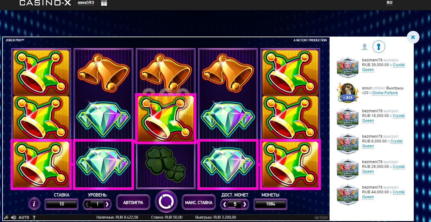Toggle AUTO in the bottom bar
This screenshot has width=431, height=222.
coord(24,218)
